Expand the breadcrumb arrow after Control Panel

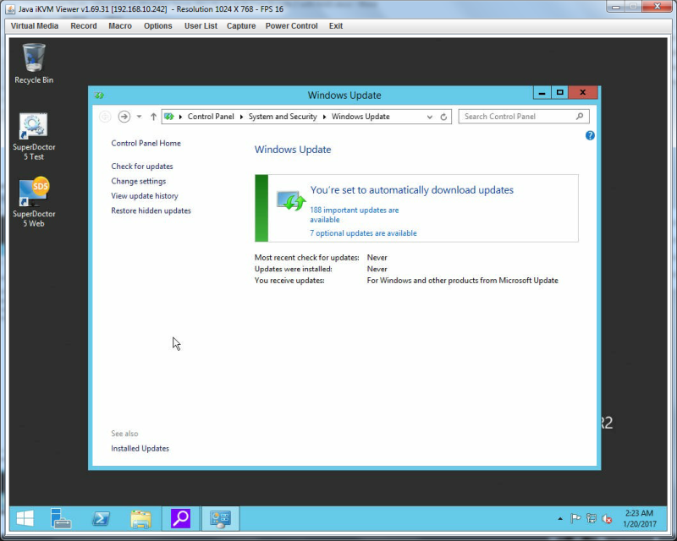[x=241, y=117]
